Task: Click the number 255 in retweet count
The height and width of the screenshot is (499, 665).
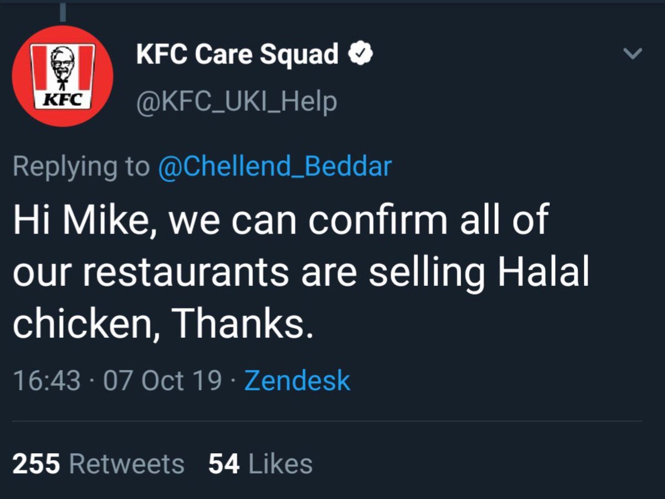Action: point(36,464)
